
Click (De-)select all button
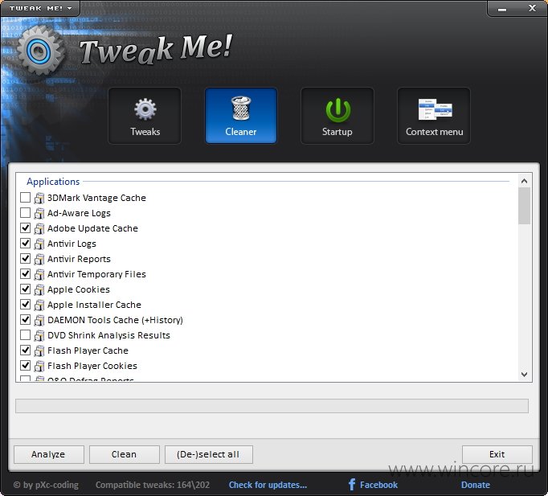209,454
